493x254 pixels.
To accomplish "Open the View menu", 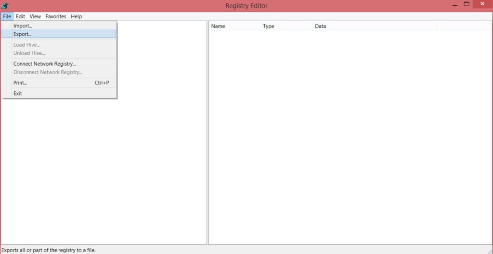I will pos(35,16).
